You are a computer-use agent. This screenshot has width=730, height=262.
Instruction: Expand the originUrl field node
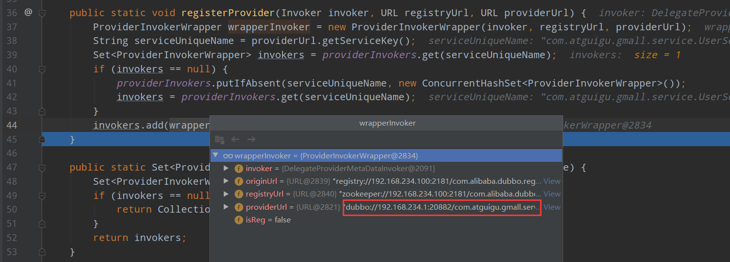(226, 181)
